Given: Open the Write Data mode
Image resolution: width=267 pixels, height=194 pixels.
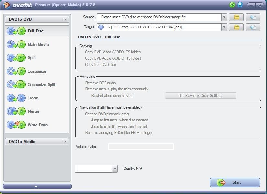Looking at the screenshot, I should pos(37,125).
